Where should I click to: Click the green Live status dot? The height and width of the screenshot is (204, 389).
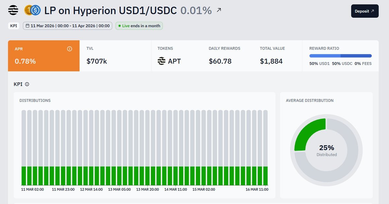[x=120, y=26]
